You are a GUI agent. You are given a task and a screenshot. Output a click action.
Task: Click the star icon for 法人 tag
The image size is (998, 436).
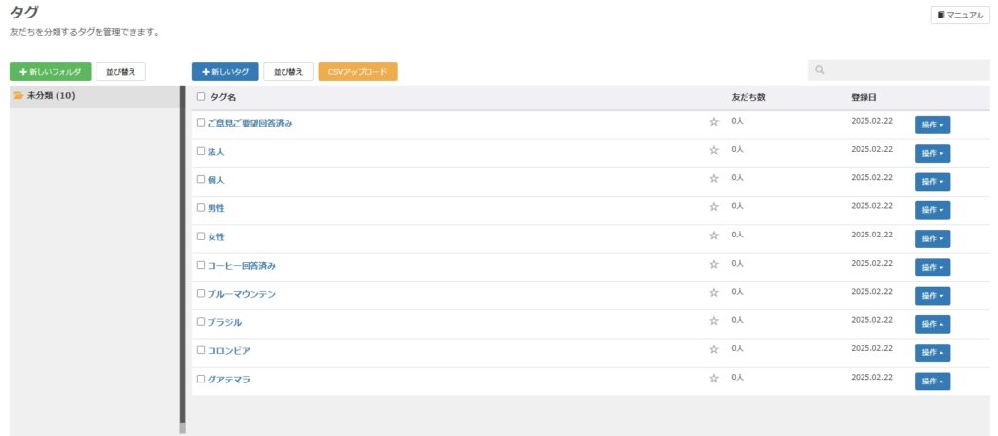click(713, 151)
